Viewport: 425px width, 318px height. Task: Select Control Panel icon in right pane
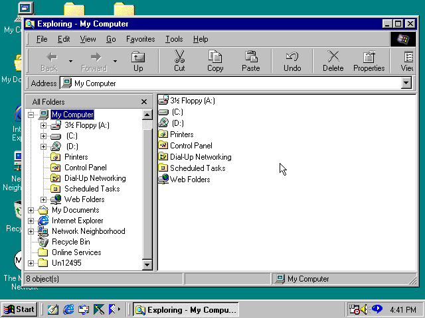click(163, 146)
